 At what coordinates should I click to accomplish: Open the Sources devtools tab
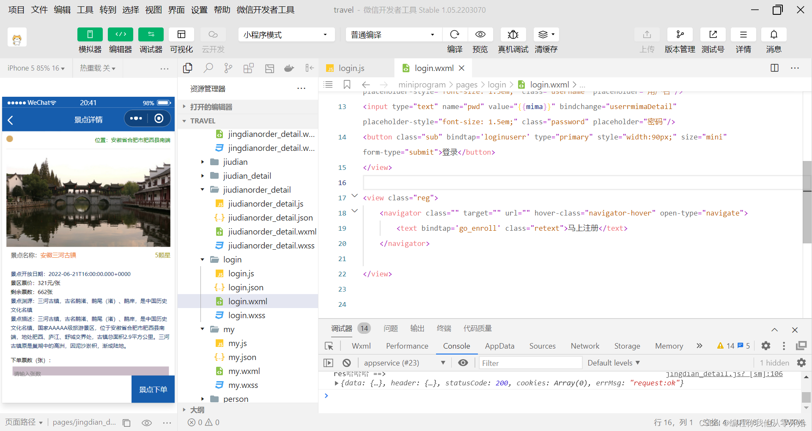point(542,346)
